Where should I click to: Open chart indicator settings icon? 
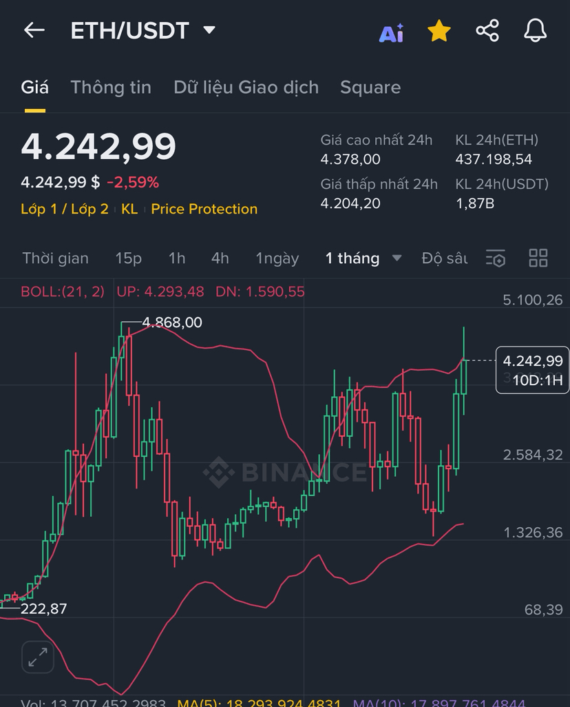495,258
